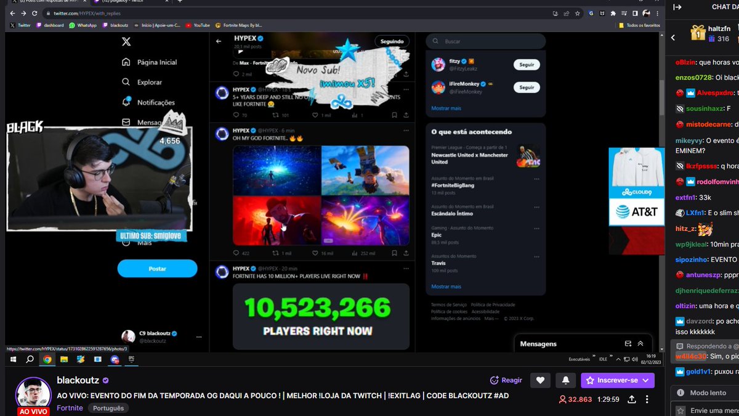This screenshot has height=416, width=739.
Task: Open the Epic Games taskbar icon
Action: click(x=131, y=358)
